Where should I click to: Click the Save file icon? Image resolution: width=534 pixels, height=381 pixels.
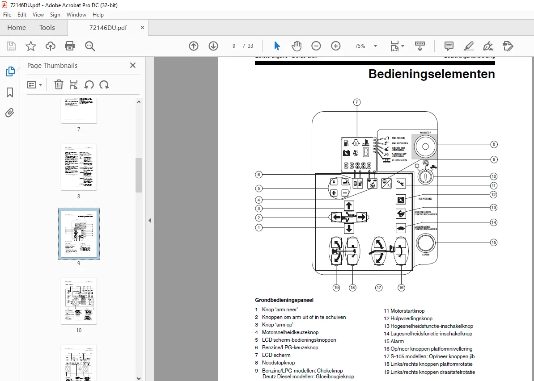pyautogui.click(x=11, y=46)
